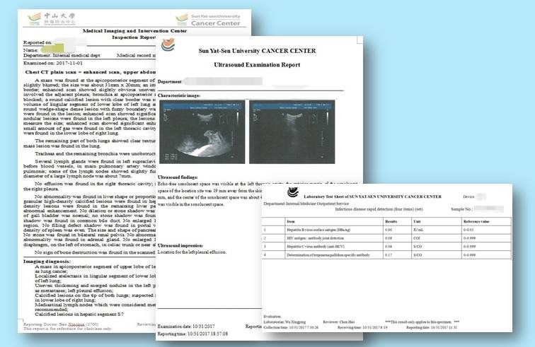
Task: Select 'Chest CT plain scan' heading line
Action: click(91, 72)
